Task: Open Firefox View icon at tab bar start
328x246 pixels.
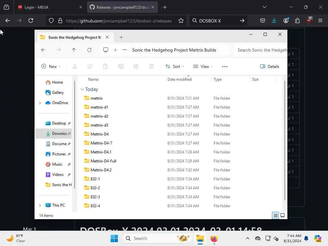Action: (6, 7)
